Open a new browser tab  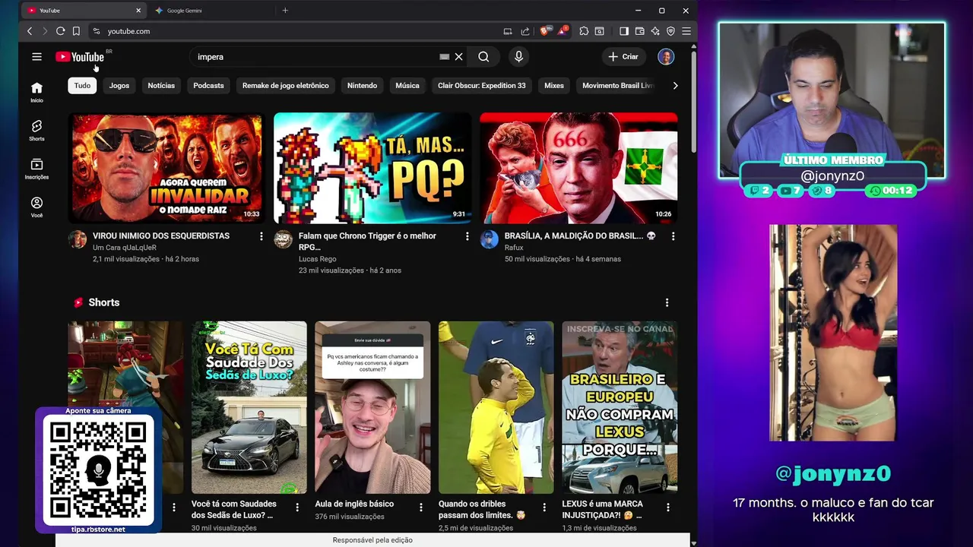285,11
